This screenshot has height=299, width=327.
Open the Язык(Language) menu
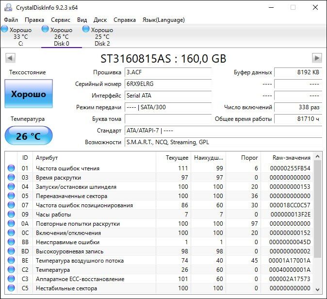point(163,20)
